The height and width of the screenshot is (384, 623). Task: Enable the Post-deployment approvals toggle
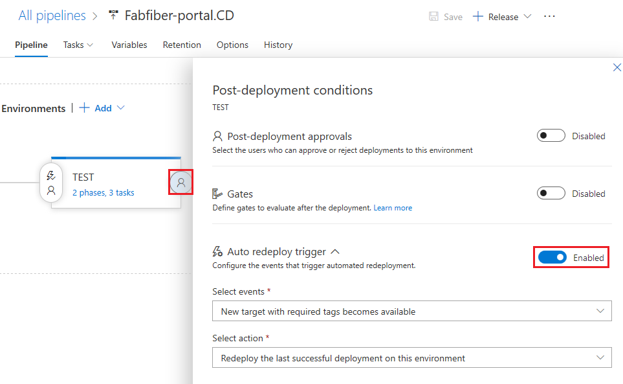click(551, 135)
